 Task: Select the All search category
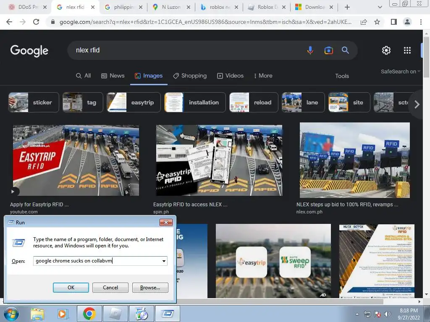coord(84,76)
